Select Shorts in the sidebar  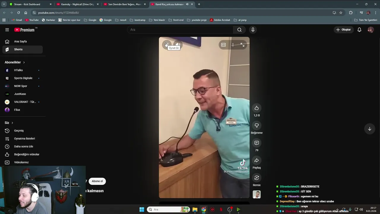tap(23, 49)
